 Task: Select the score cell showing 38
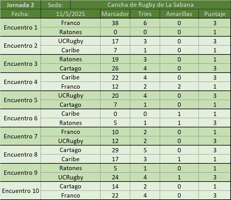[x=115, y=23]
